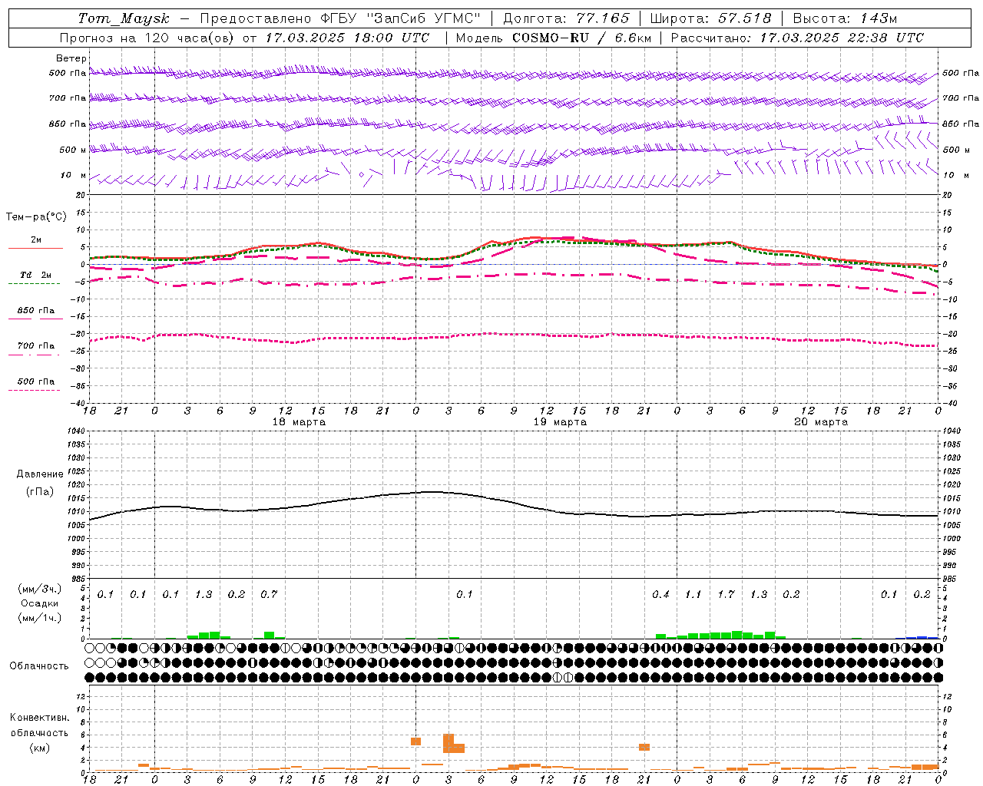Click the Ветер section label
Screen dimensions: 983x786
[x=71, y=58]
